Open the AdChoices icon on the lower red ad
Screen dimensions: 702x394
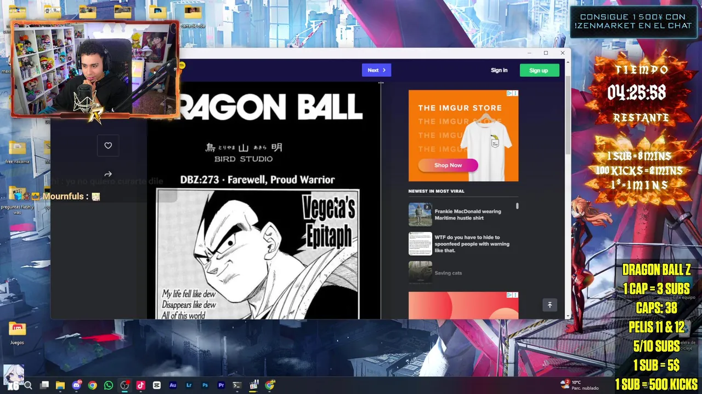point(509,295)
